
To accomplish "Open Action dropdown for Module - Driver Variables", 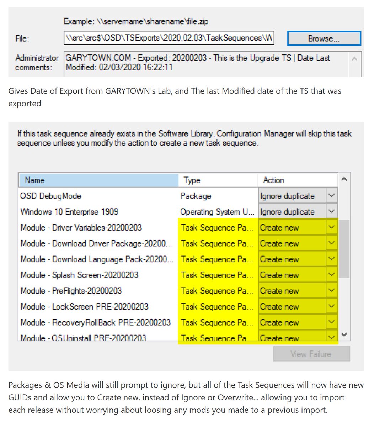I will [331, 227].
